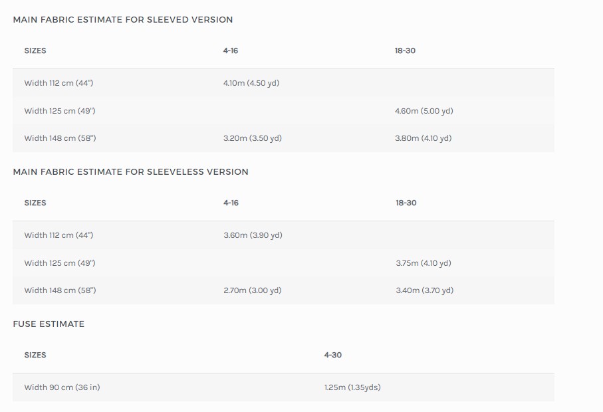Click the Width 90 cm (36 in) row label
The width and height of the screenshot is (603, 412).
[62, 387]
